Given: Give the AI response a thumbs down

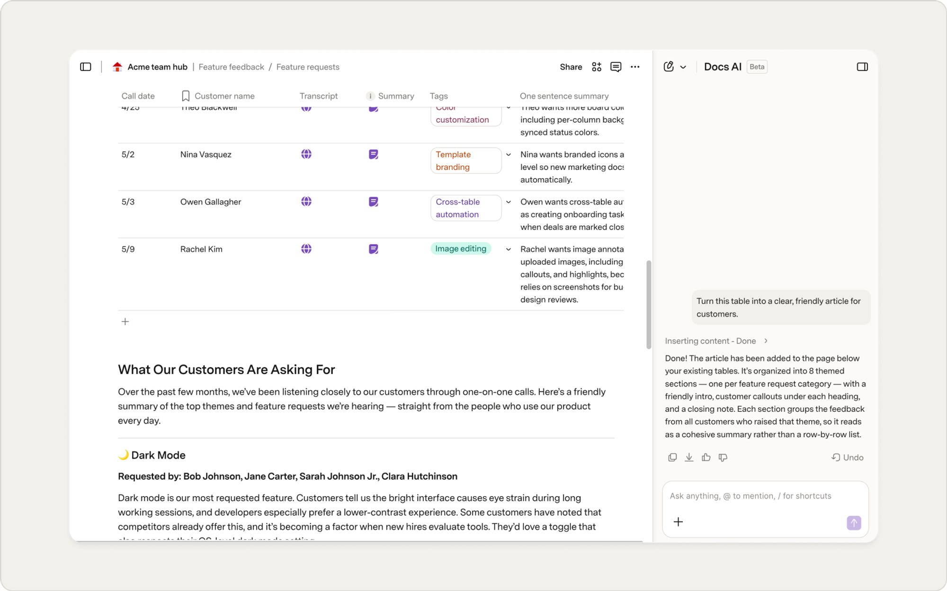Looking at the screenshot, I should [723, 457].
